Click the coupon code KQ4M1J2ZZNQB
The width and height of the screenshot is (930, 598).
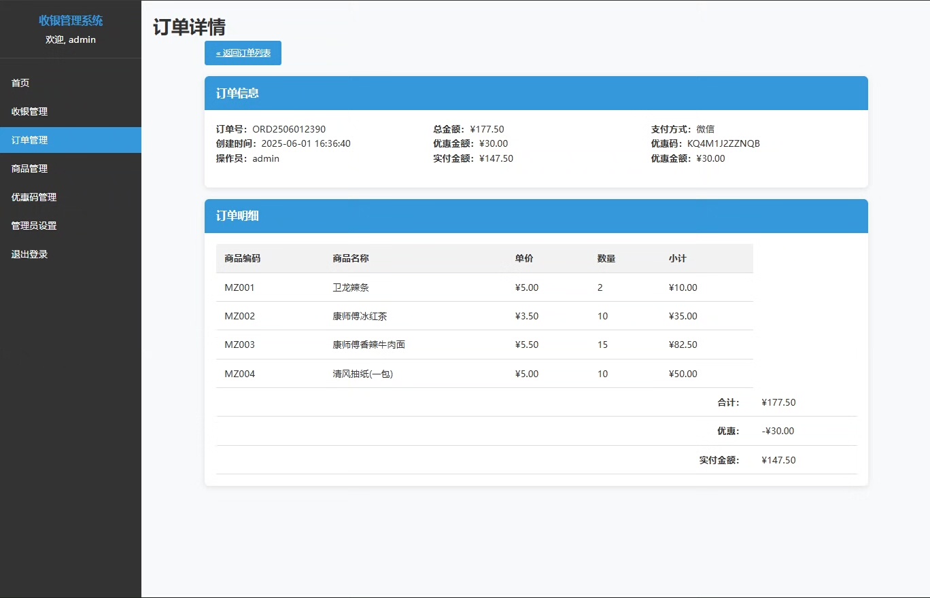pyautogui.click(x=723, y=143)
